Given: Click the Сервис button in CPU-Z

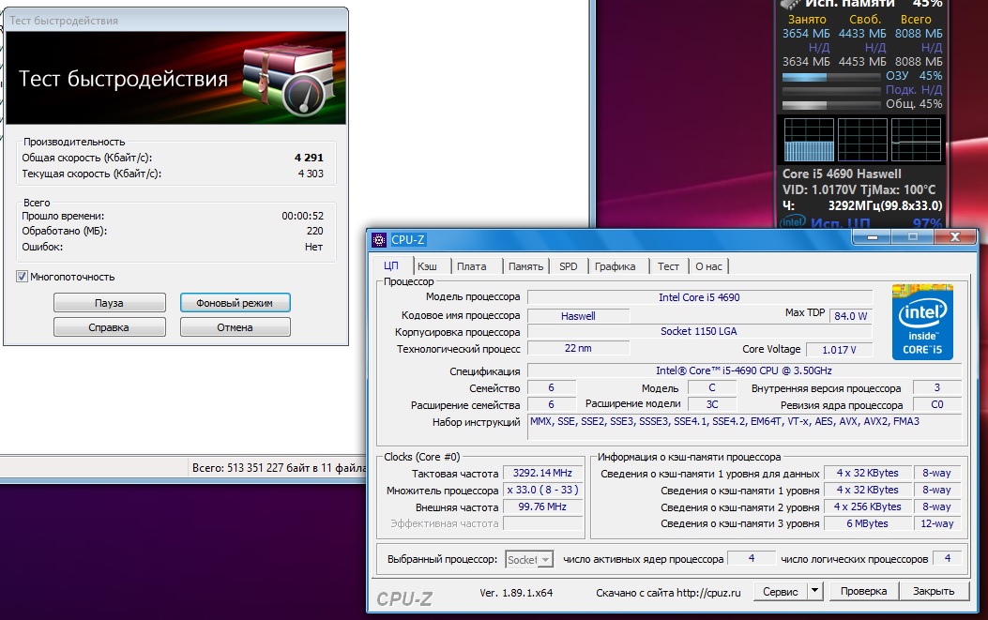Looking at the screenshot, I should point(780,592).
